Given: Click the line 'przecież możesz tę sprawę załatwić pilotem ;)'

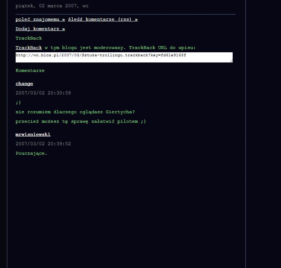Looking at the screenshot, I should [x=81, y=122].
